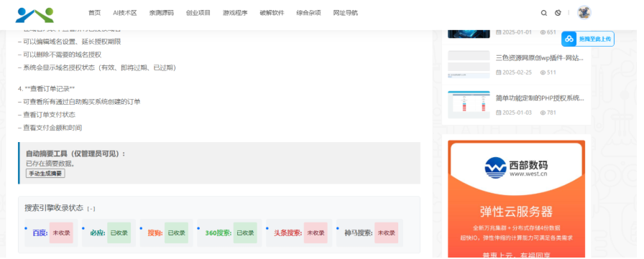The height and width of the screenshot is (259, 644).
Task: Click the 未收录 badge next to 神马搜索
Action: coord(387,233)
